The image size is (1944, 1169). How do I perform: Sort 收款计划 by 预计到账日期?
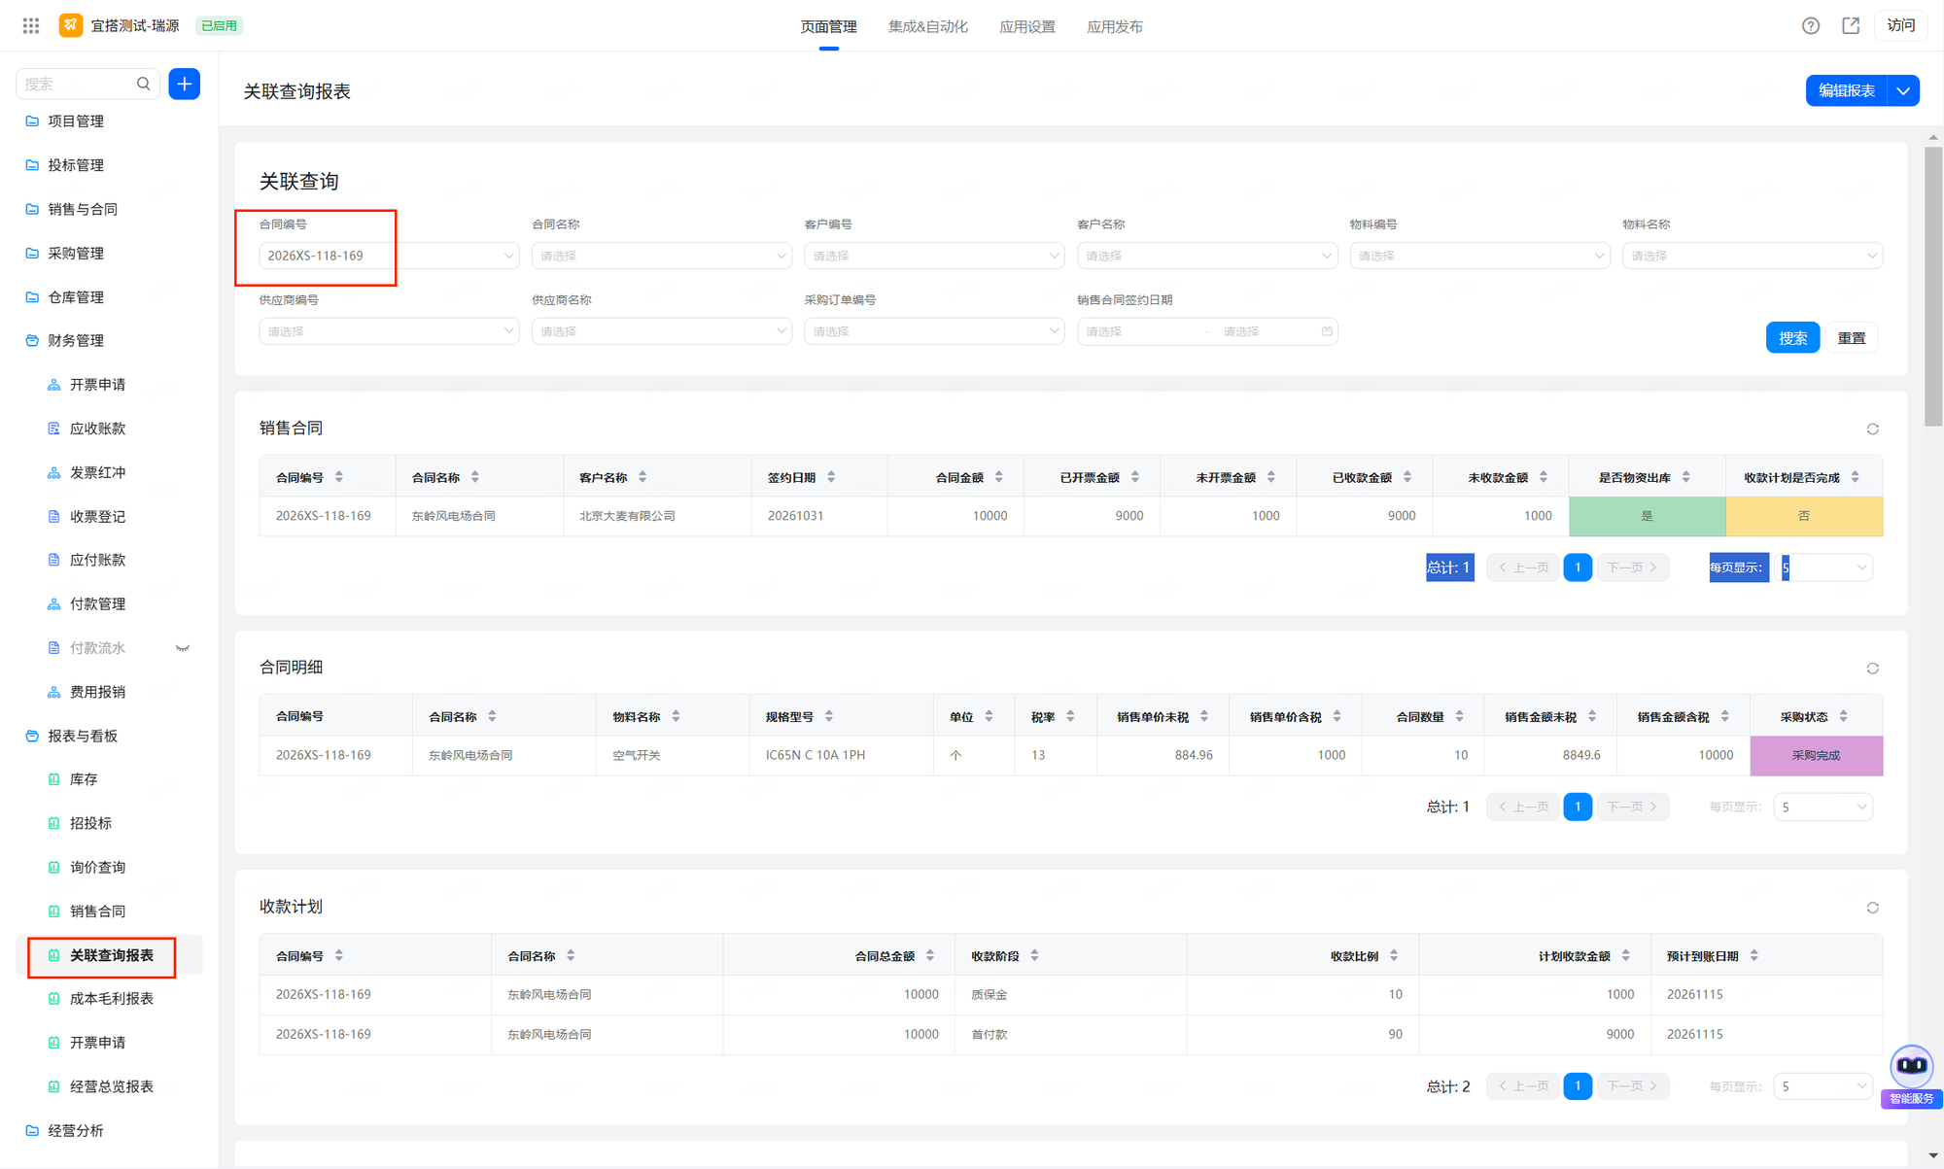(x=1754, y=956)
